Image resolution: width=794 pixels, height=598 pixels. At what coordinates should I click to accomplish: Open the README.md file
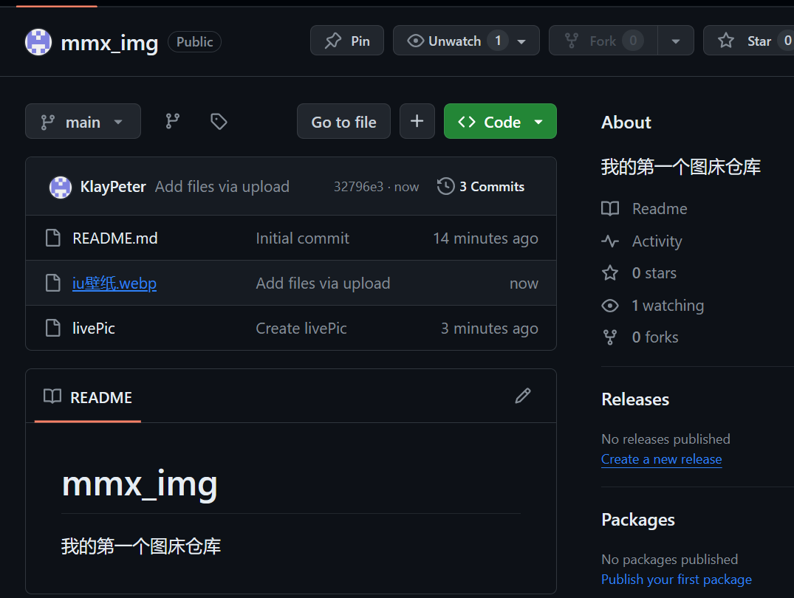115,238
